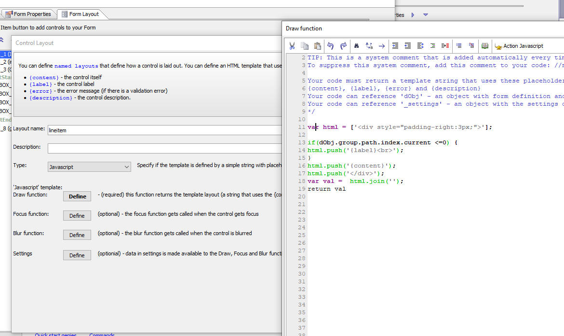The width and height of the screenshot is (564, 336).
Task: Click the Layout name input field containing lineitem
Action: point(165,130)
